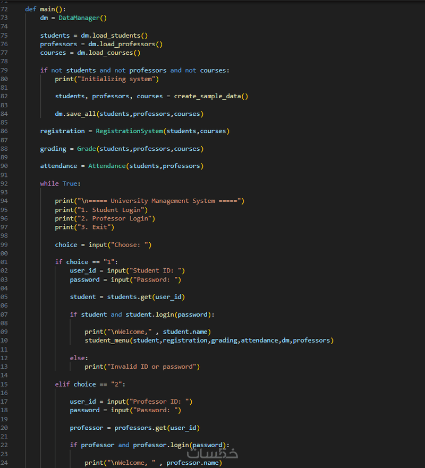Click line number 75 in the gutter
The image size is (425, 468).
point(4,36)
